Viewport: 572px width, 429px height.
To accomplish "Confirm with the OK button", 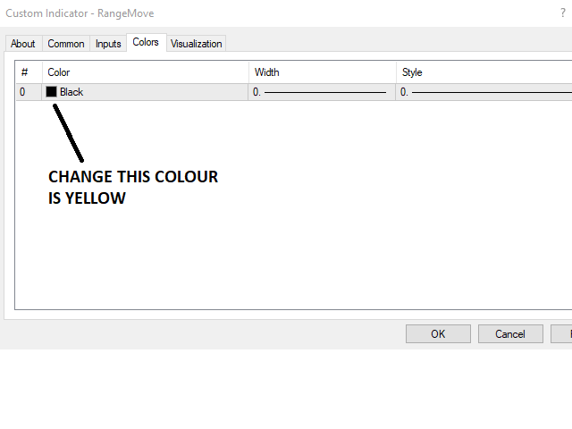I will pyautogui.click(x=438, y=333).
